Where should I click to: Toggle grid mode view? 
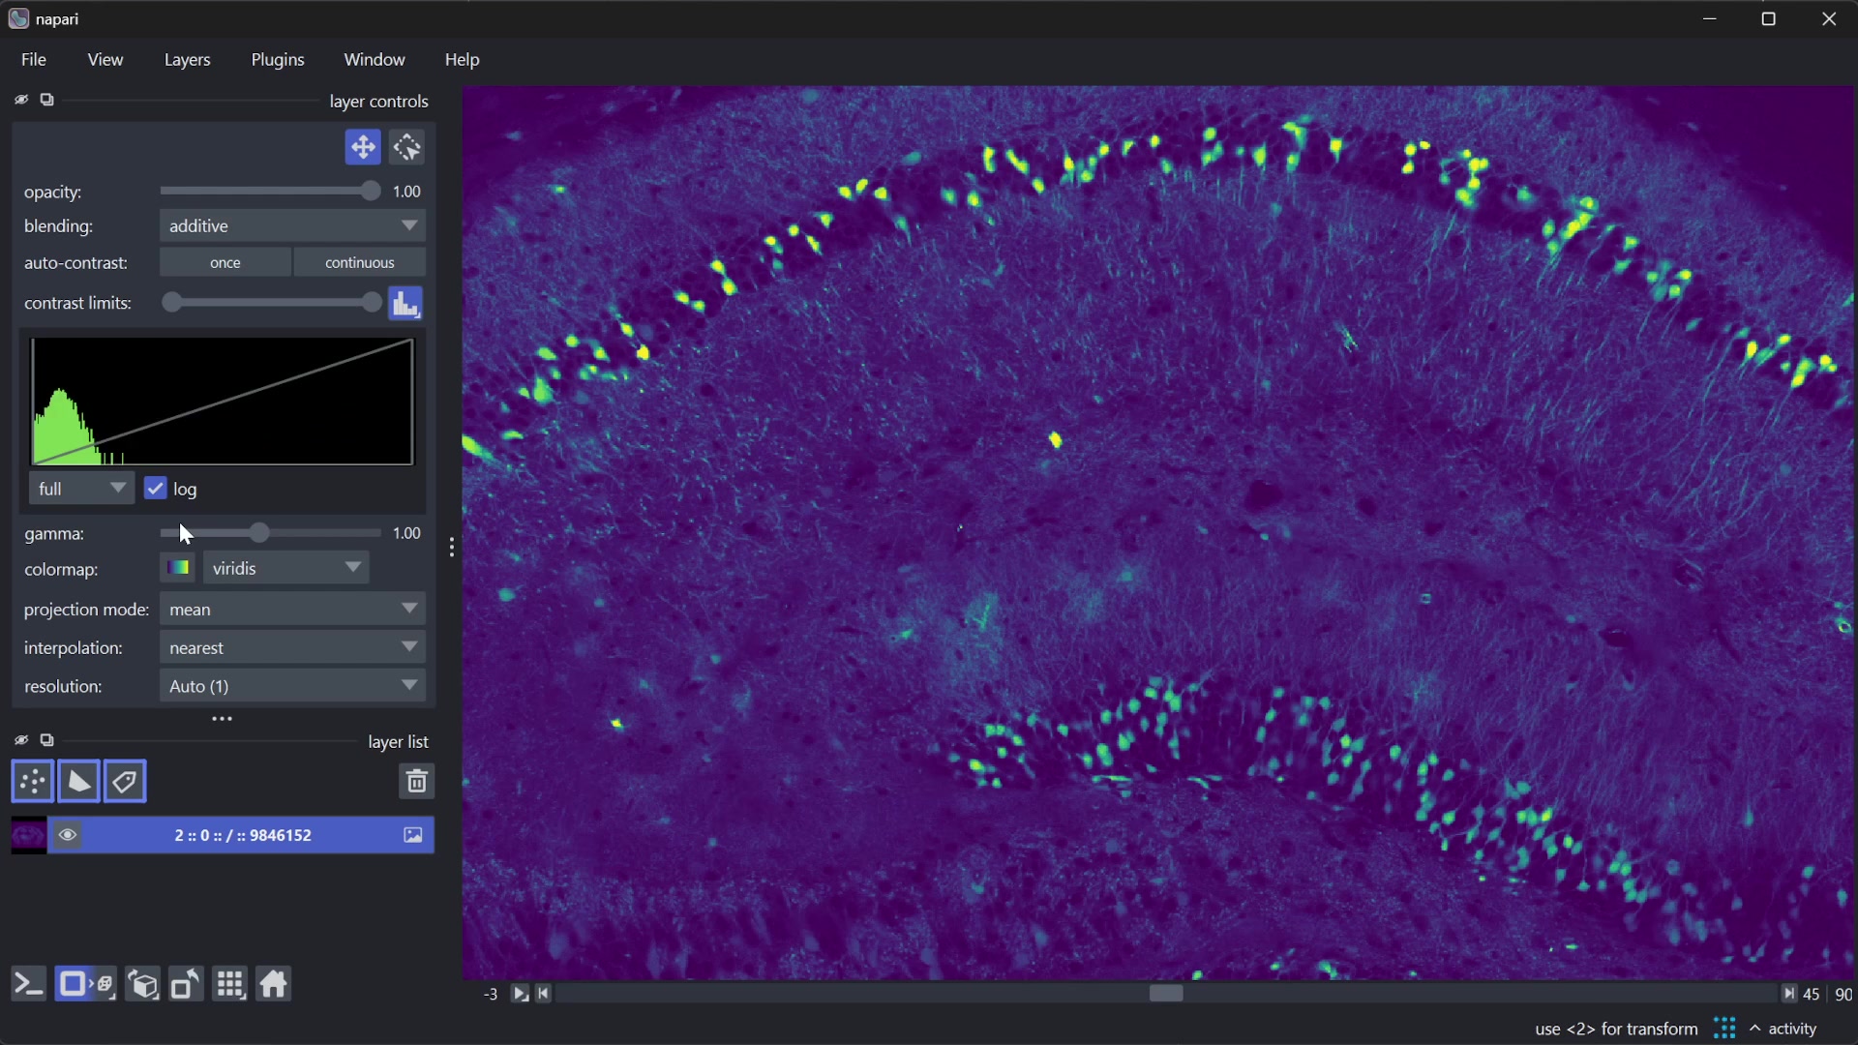230,985
